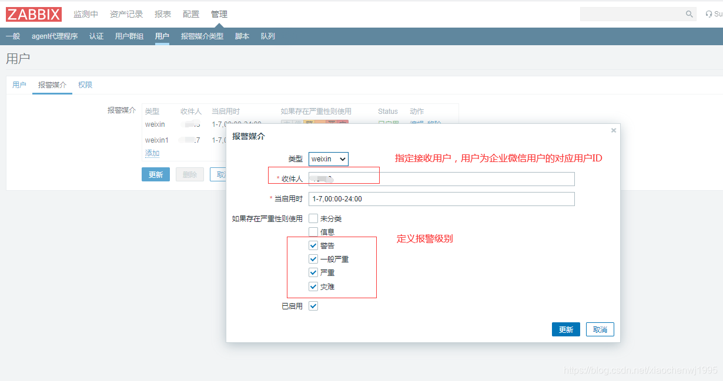Uncheck the 警告 checkbox
This screenshot has width=723, height=381.
tap(313, 245)
